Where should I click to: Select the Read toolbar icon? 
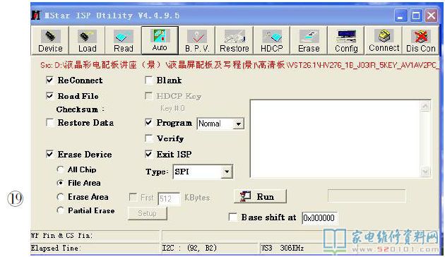(x=123, y=36)
